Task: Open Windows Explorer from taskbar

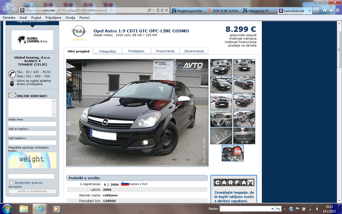Action: click(24, 209)
